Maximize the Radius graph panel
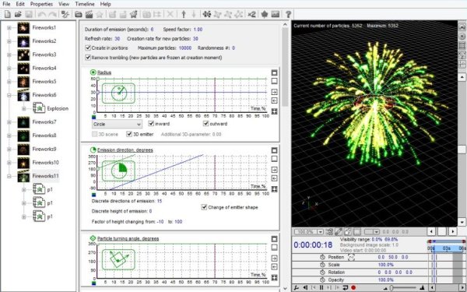 coord(274,72)
